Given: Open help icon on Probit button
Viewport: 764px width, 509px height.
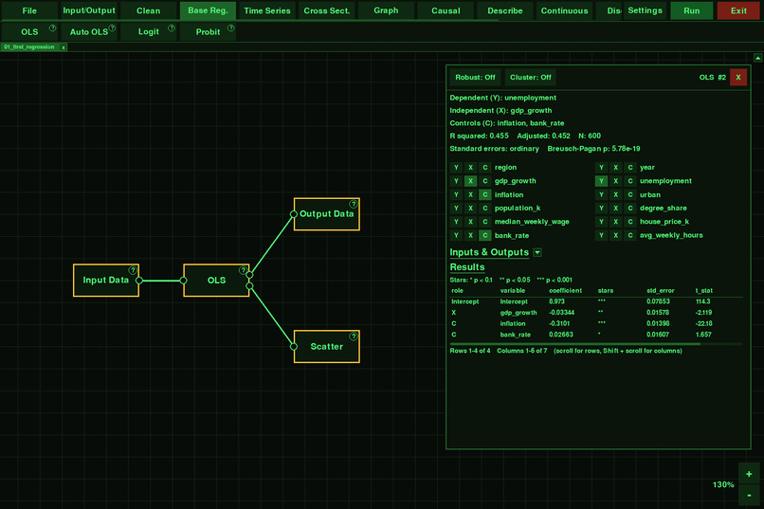Looking at the screenshot, I should 231,28.
